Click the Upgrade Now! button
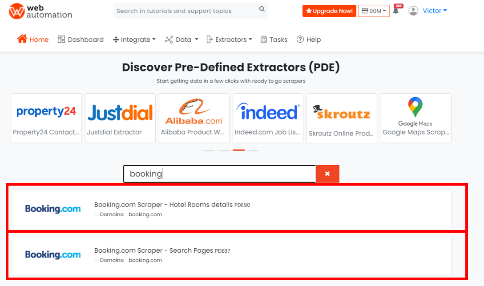 [329, 11]
